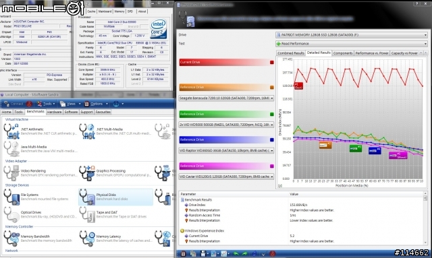Open the Test dropdown showing Read Performance
The height and width of the screenshot is (258, 432).
pyautogui.click(x=352, y=44)
